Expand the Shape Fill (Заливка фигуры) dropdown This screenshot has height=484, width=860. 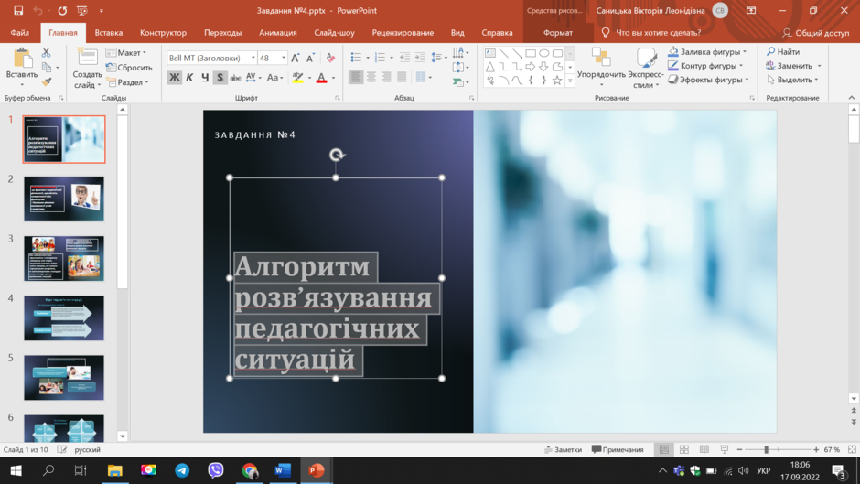(745, 51)
